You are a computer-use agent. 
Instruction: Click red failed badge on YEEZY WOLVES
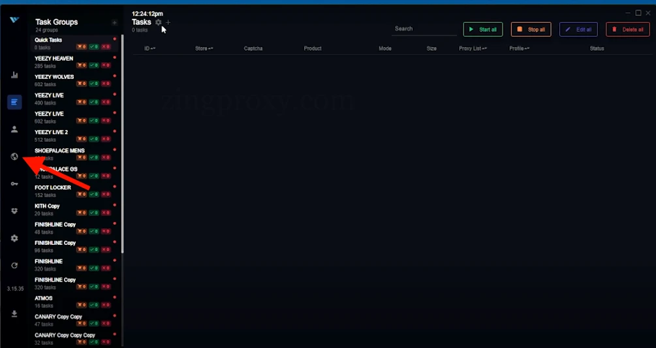(106, 84)
